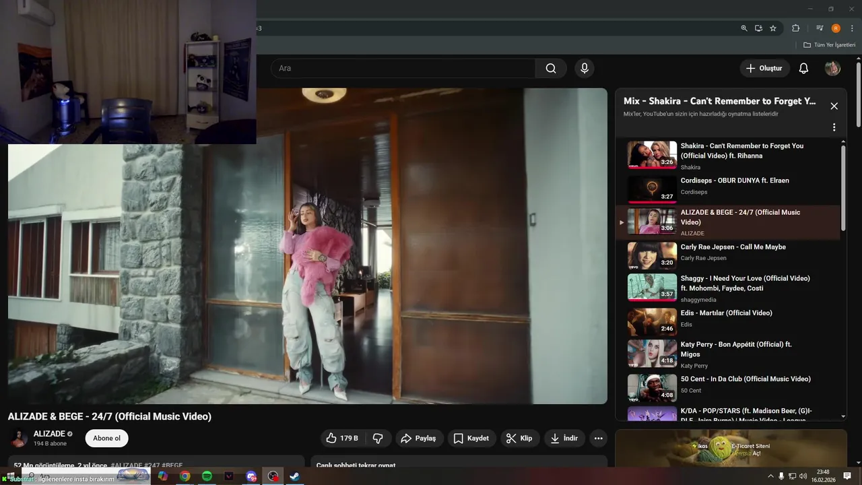Screen dimensions: 862x485
Task: Select ALIZADE & BEGE 24/7 in playlist
Action: coord(728,222)
